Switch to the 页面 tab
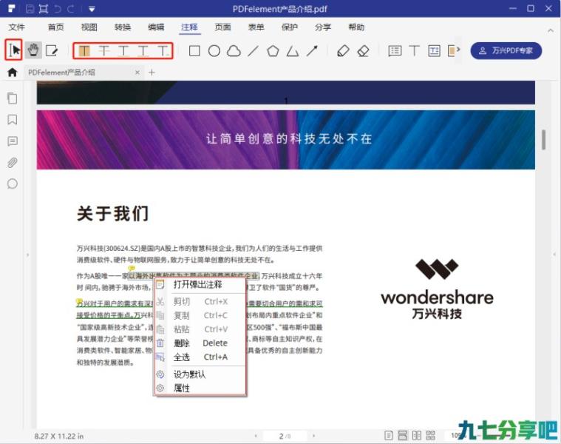 (x=222, y=27)
